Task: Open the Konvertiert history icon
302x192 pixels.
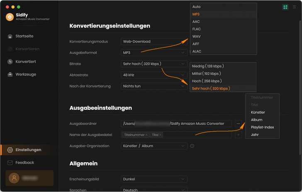Action: (x=10, y=62)
